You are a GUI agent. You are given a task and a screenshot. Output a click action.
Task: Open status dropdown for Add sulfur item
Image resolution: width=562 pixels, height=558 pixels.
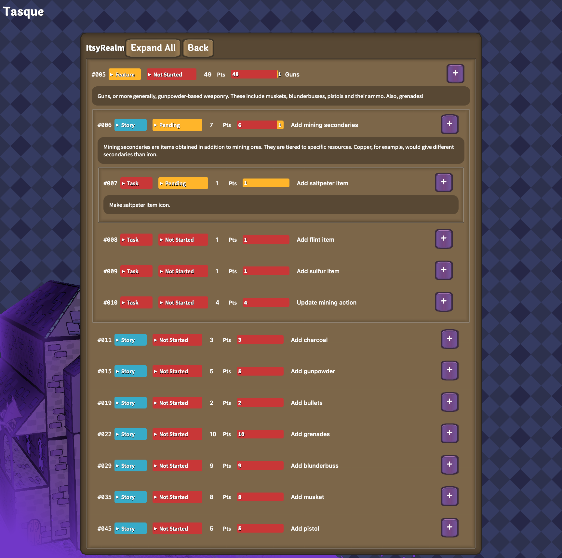click(x=183, y=271)
